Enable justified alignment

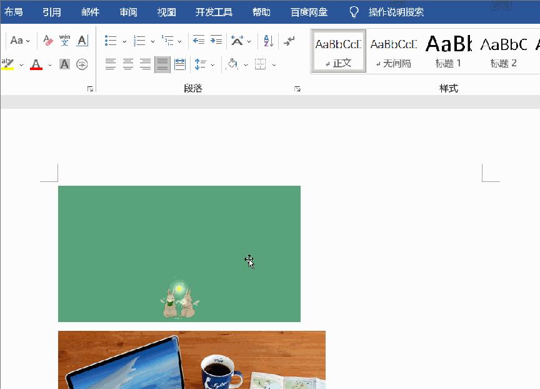click(x=161, y=63)
